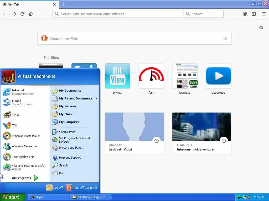
Task: Open the hamburger application menu
Action: click(264, 14)
